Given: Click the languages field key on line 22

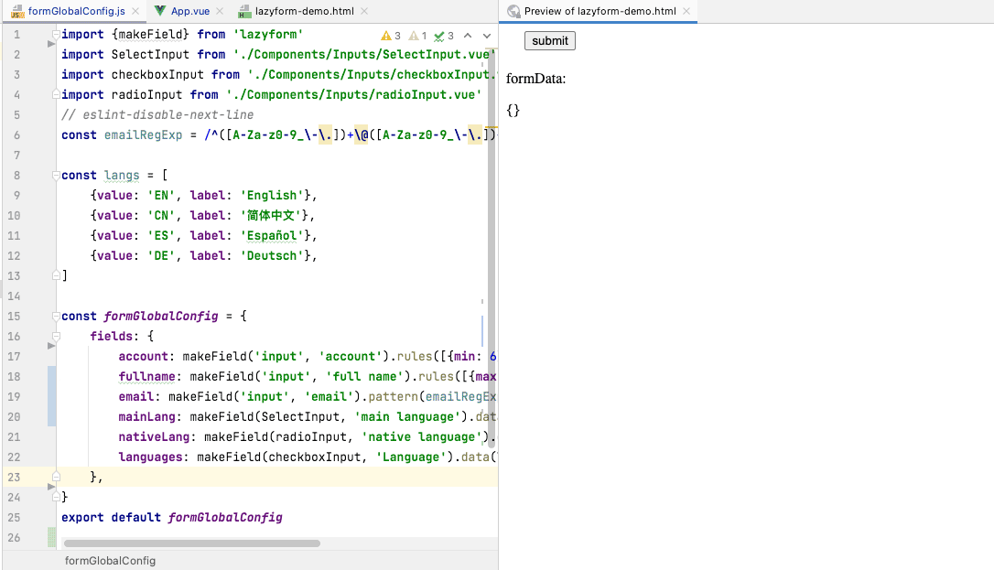Looking at the screenshot, I should (150, 457).
